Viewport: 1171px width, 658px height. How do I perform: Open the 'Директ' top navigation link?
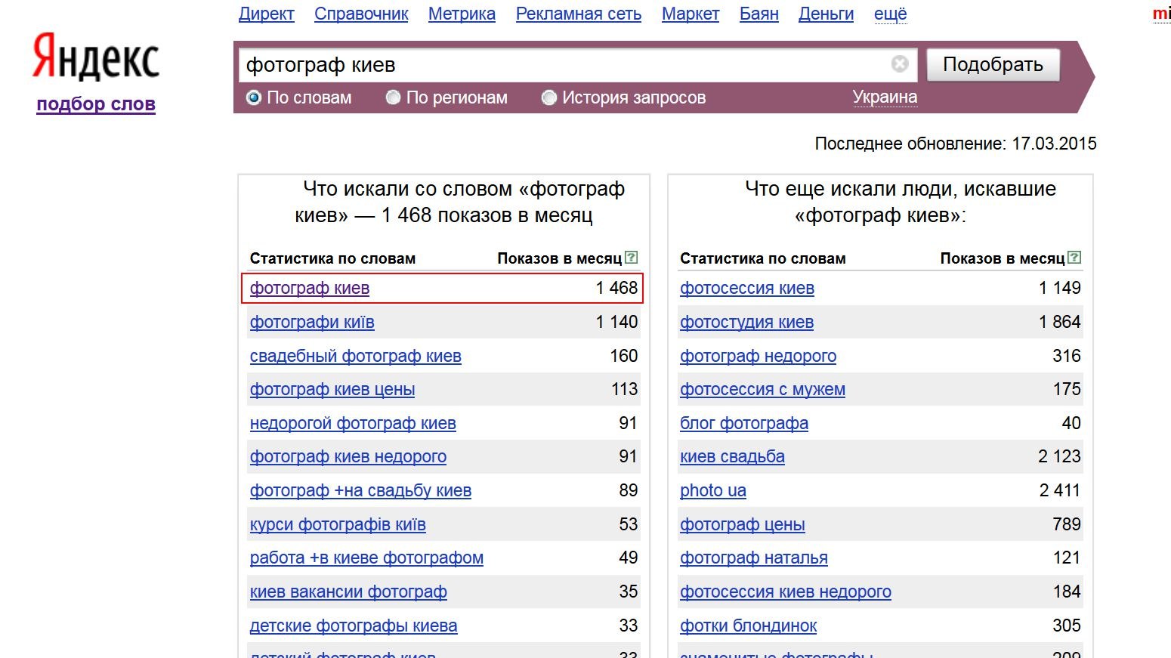pyautogui.click(x=266, y=14)
